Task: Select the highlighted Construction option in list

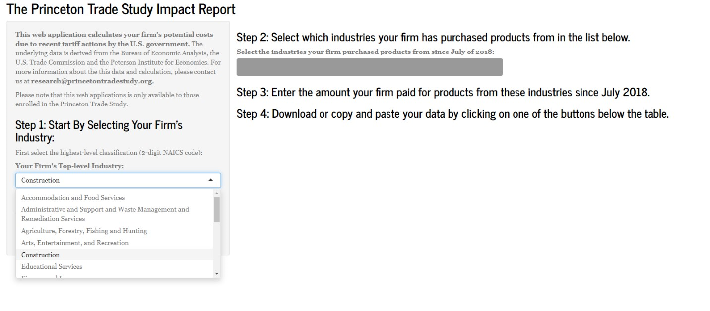Action: [x=115, y=255]
